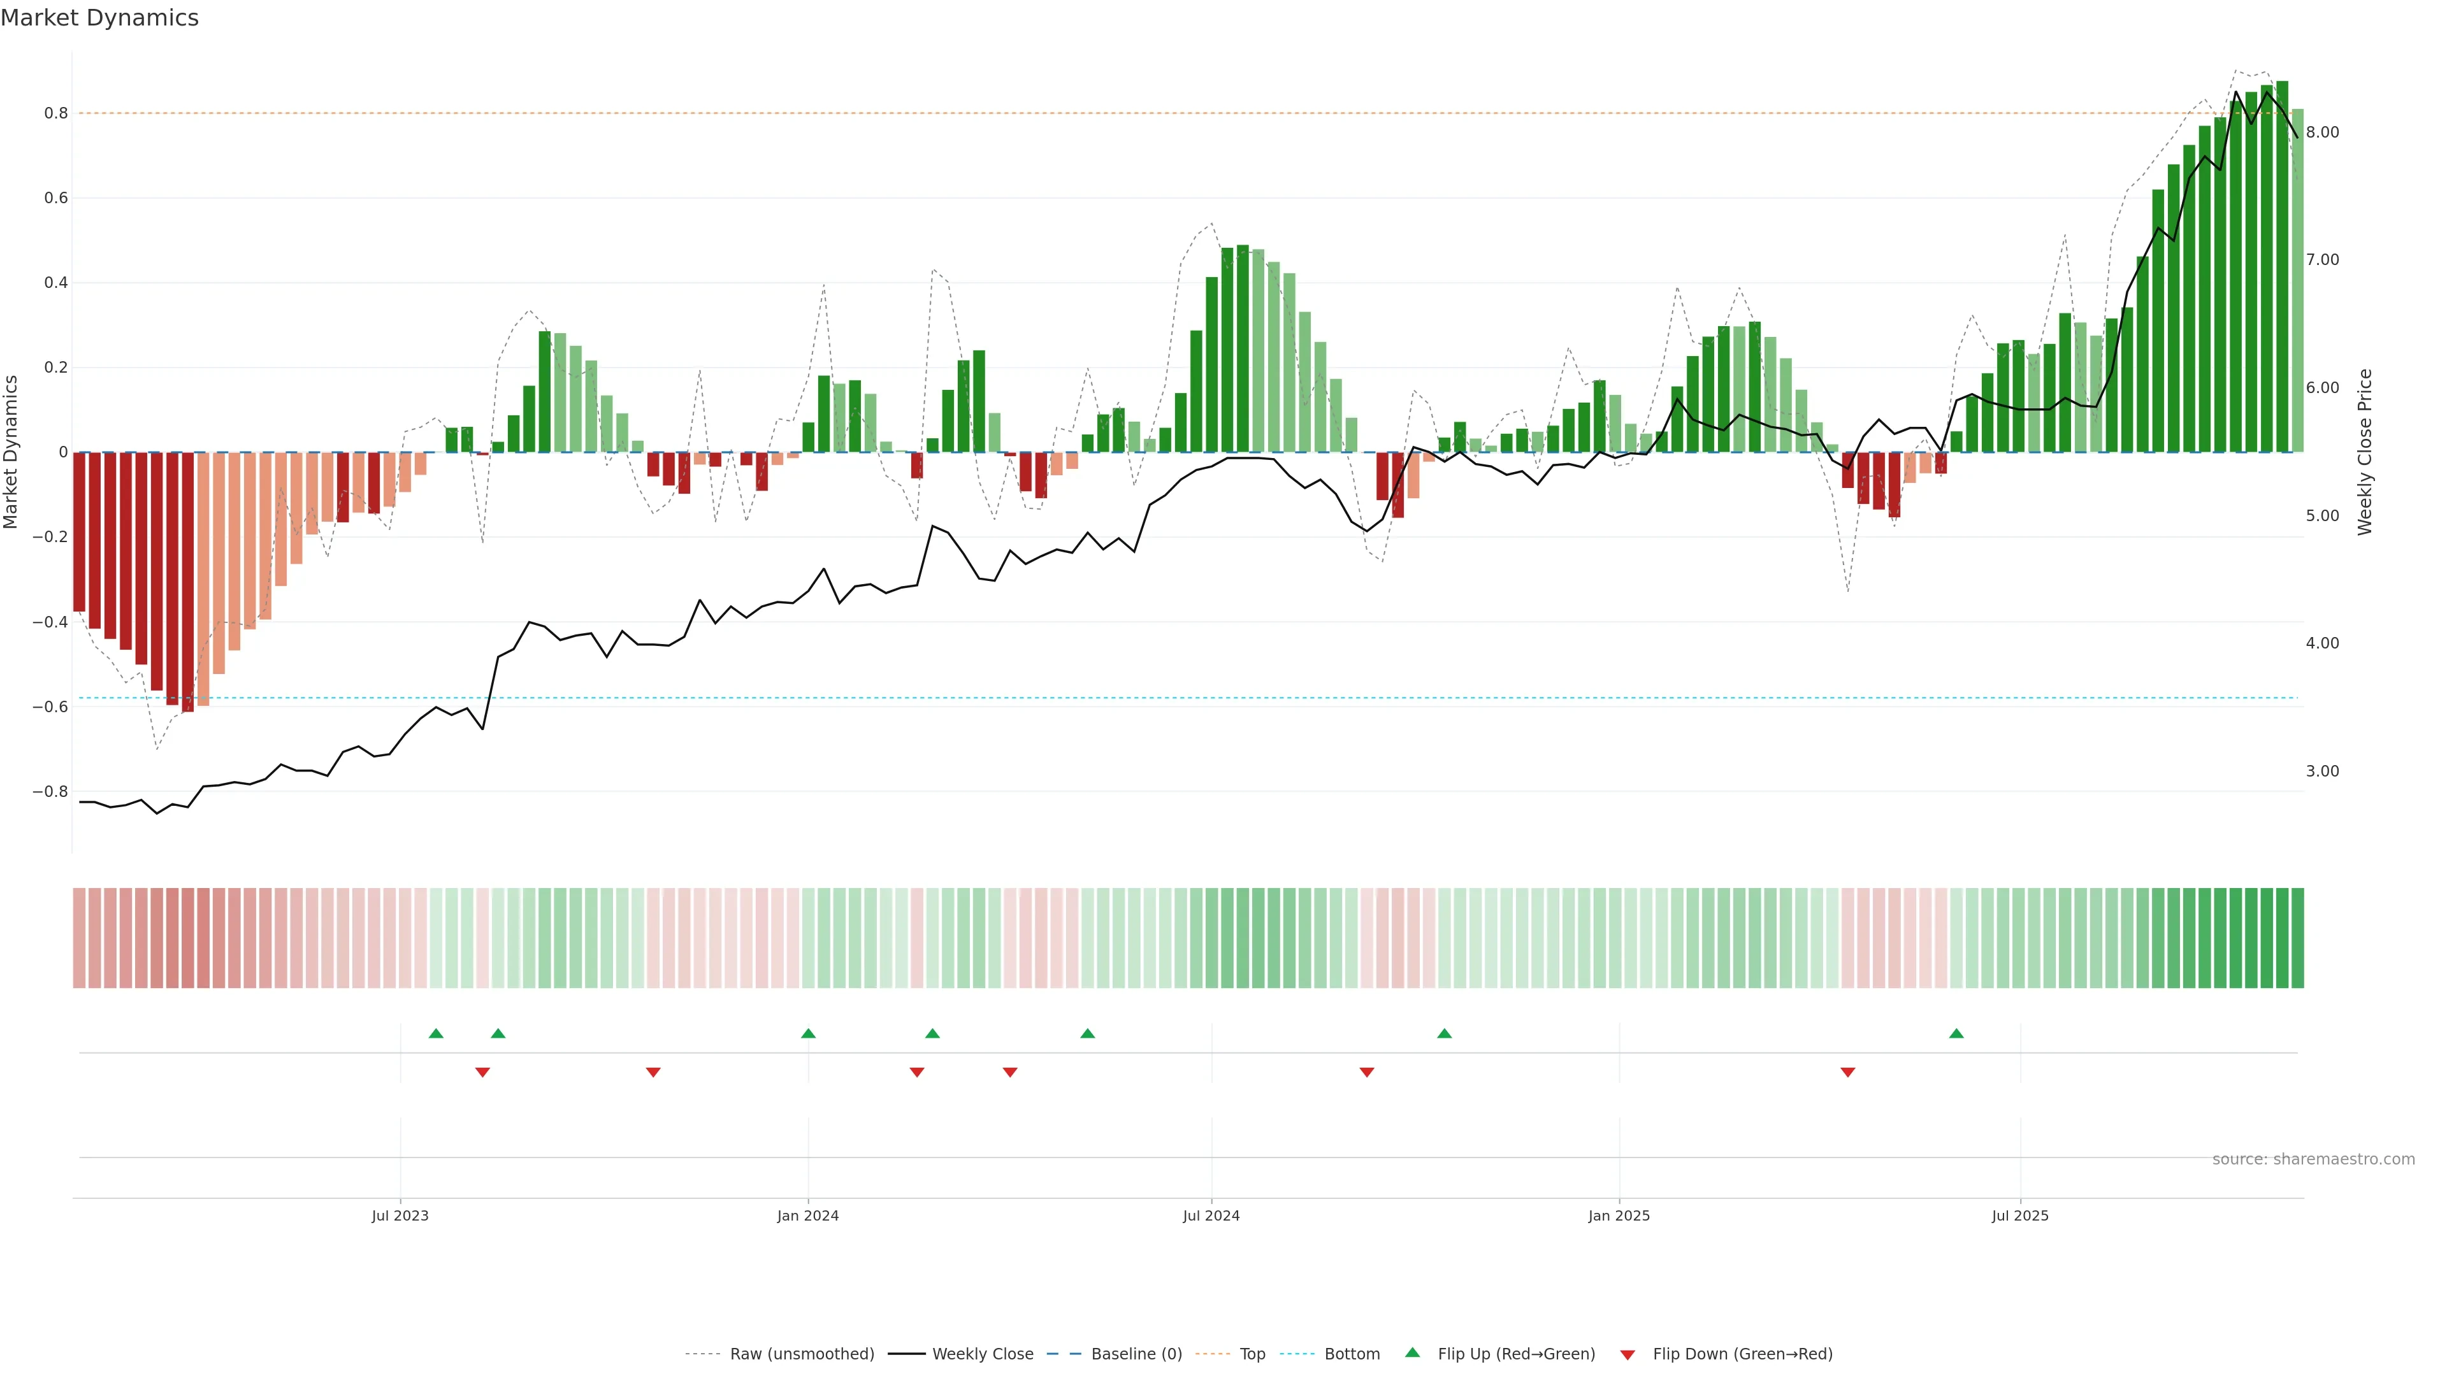Viewport: 2447px width, 1376px height.
Task: Click the Jul 2023 x-axis label
Action: tap(400, 1215)
